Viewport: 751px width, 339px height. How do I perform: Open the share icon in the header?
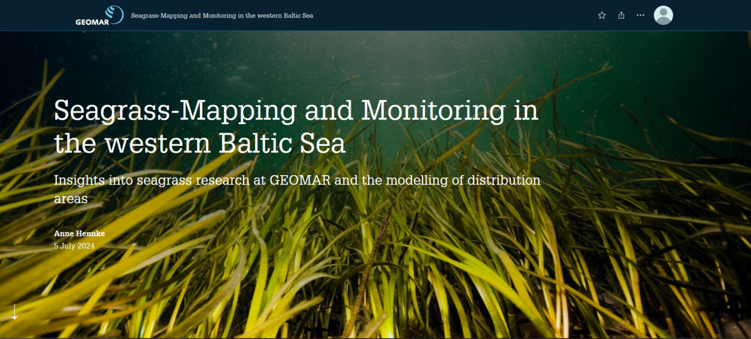[x=621, y=15]
